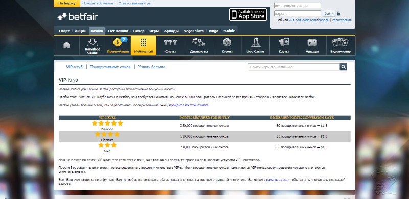
Task: Click the 150,000 points cell
Action: click(x=204, y=136)
